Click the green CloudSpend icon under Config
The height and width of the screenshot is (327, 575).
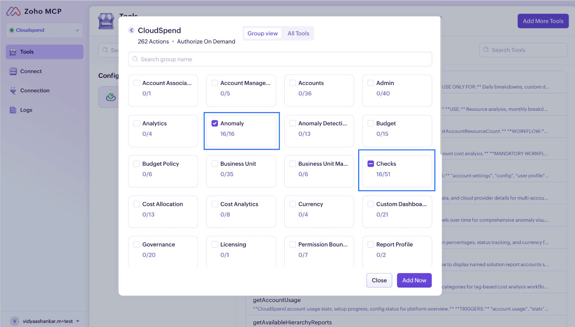pos(111,97)
